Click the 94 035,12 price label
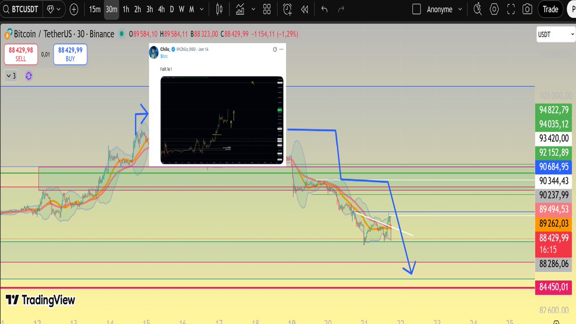Image resolution: width=576 pixels, height=324 pixels. (x=553, y=124)
